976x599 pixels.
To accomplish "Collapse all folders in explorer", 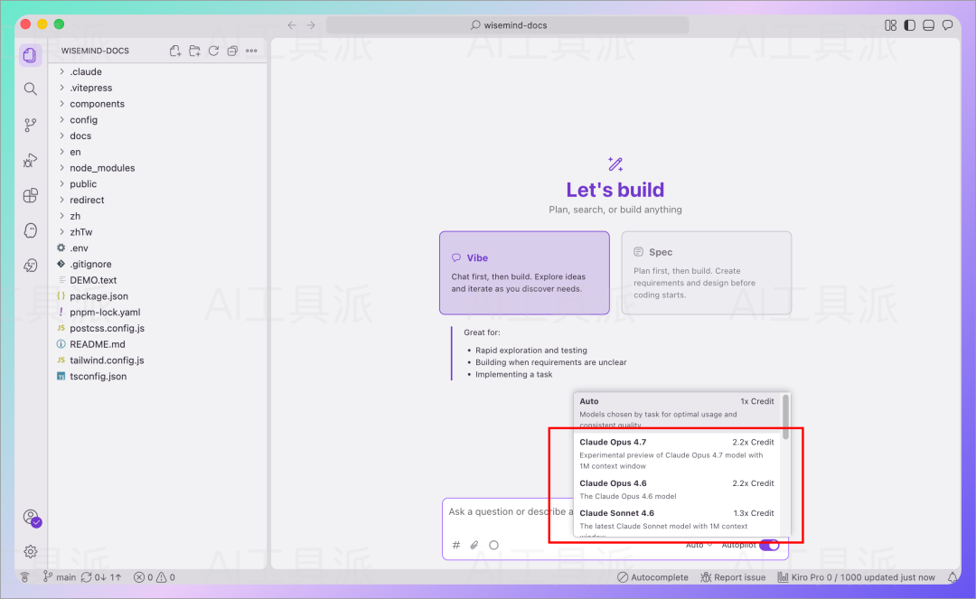I will click(232, 51).
